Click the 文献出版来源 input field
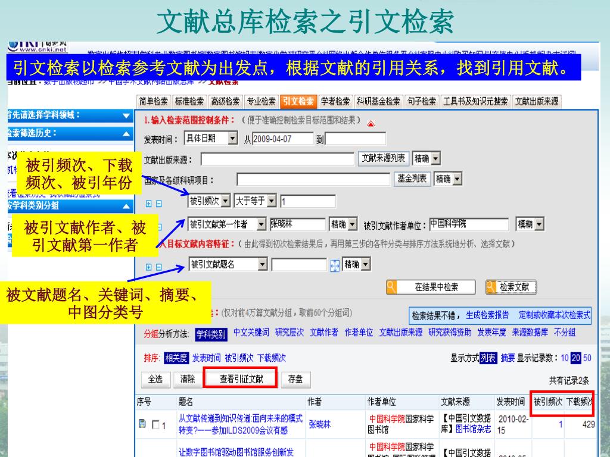The width and height of the screenshot is (610, 457). 278,159
